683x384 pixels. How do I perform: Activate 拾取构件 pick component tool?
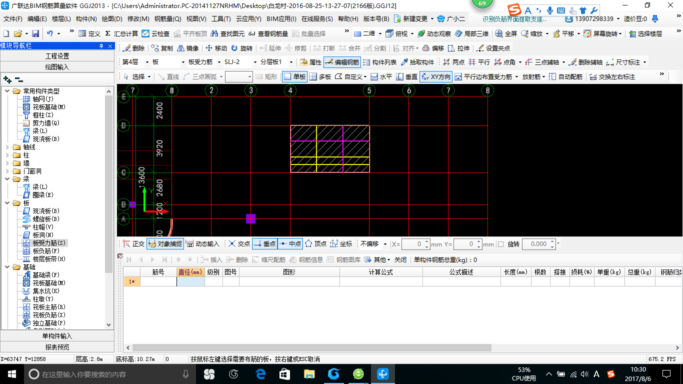click(x=417, y=62)
